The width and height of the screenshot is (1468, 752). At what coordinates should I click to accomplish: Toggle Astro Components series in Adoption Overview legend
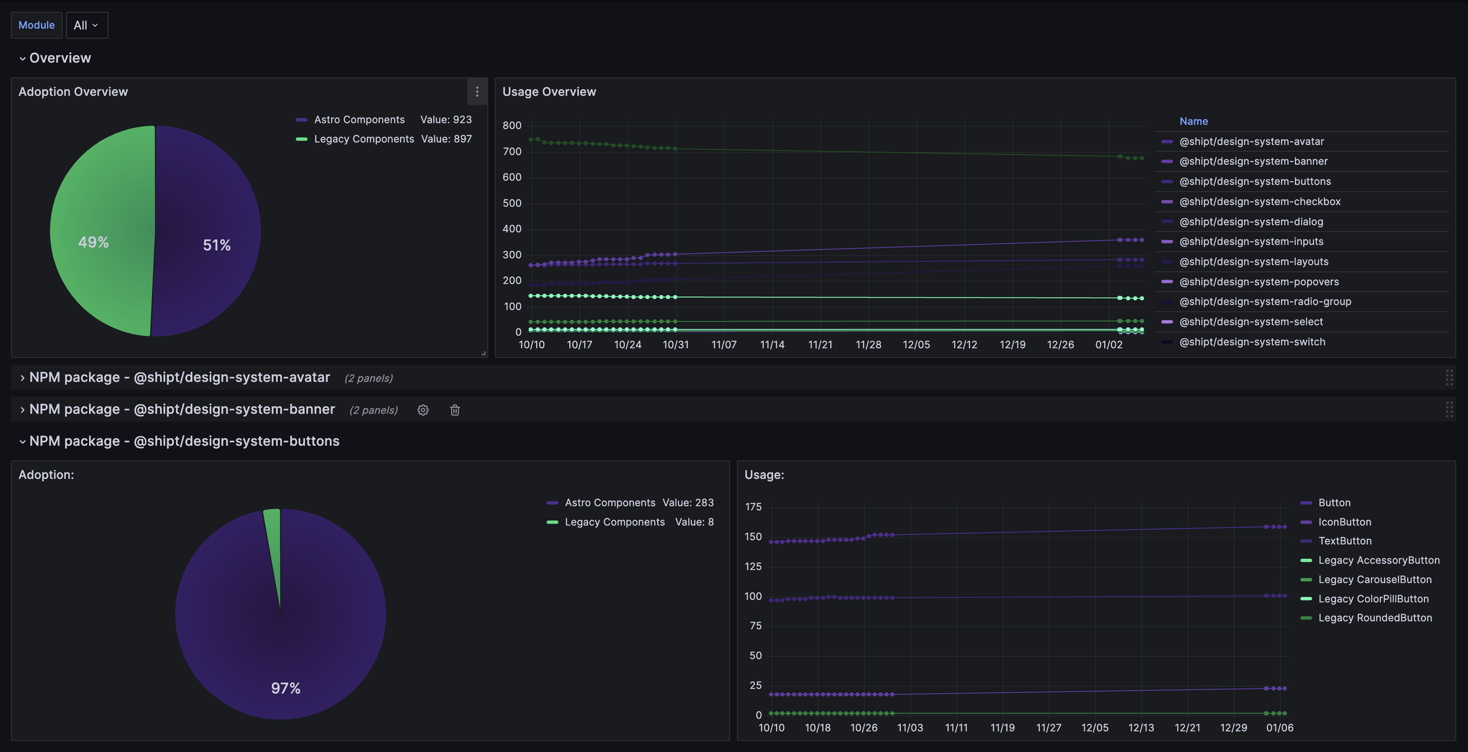pos(359,120)
